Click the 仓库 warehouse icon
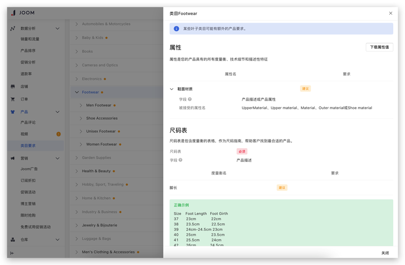Viewport: 405px width, 265px height. 13,239
